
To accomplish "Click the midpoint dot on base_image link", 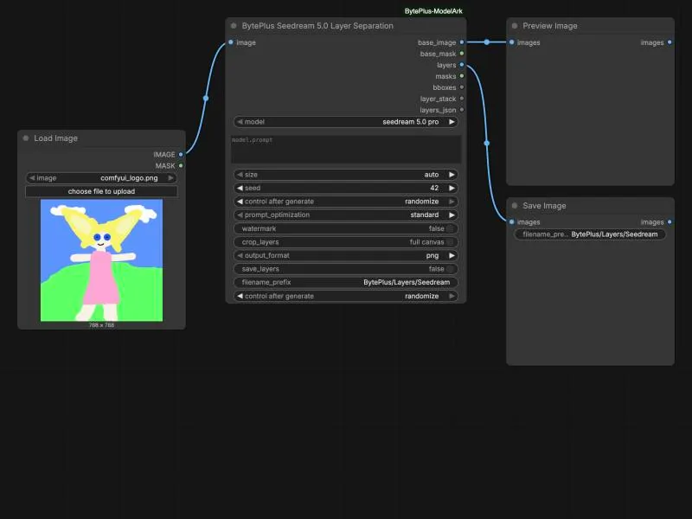I will (x=486, y=42).
